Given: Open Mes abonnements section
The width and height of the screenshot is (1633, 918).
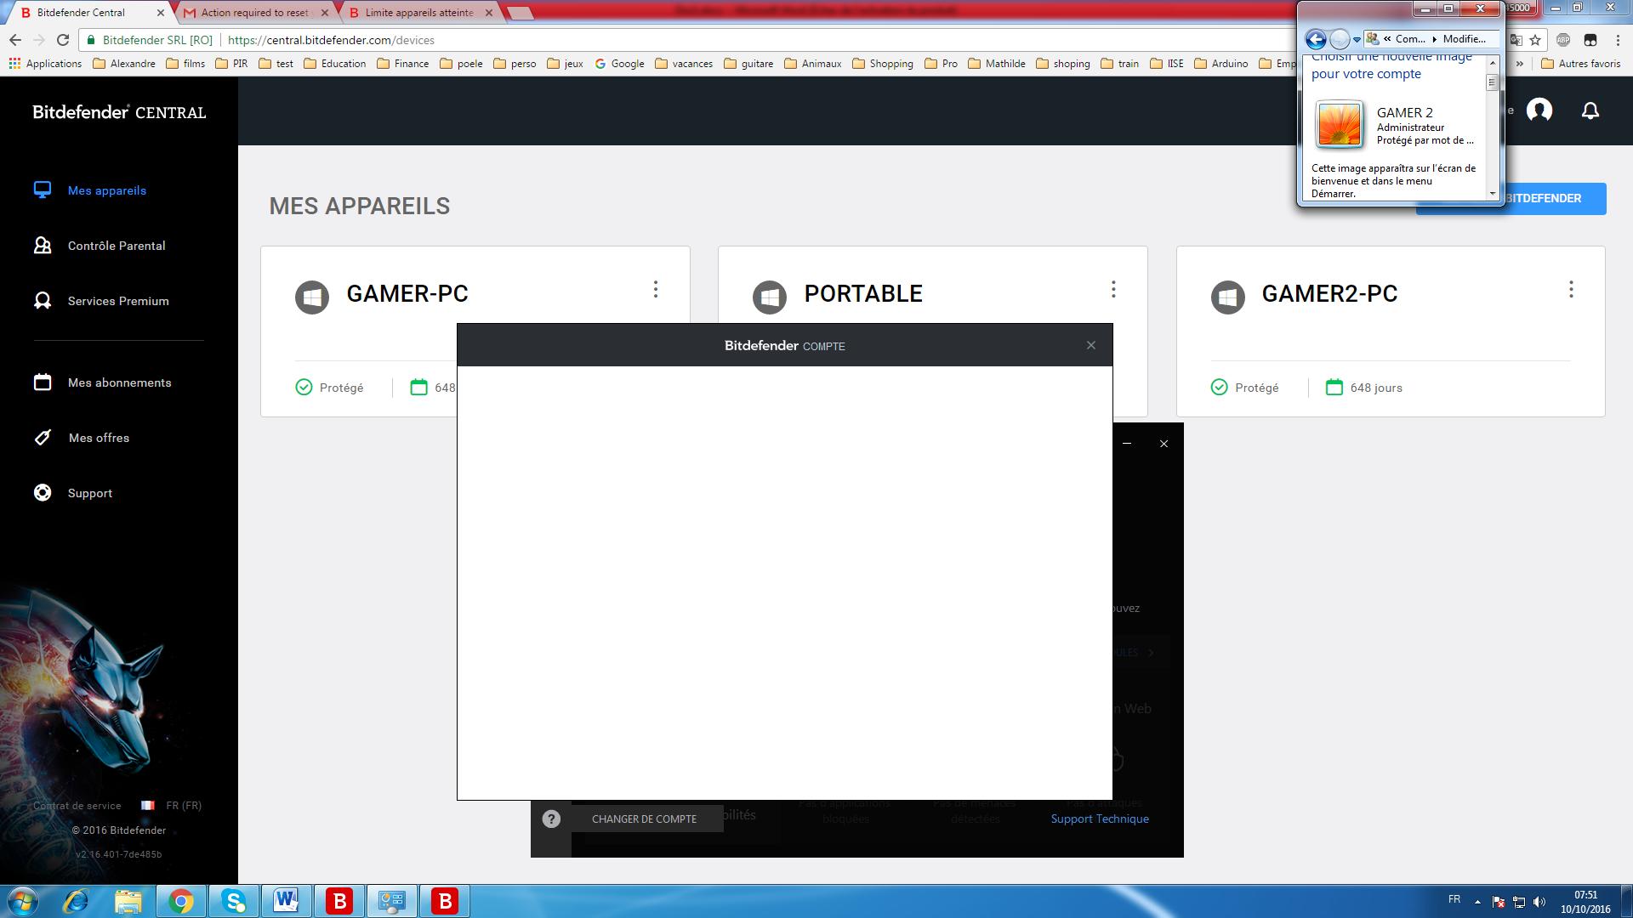Looking at the screenshot, I should [x=102, y=382].
